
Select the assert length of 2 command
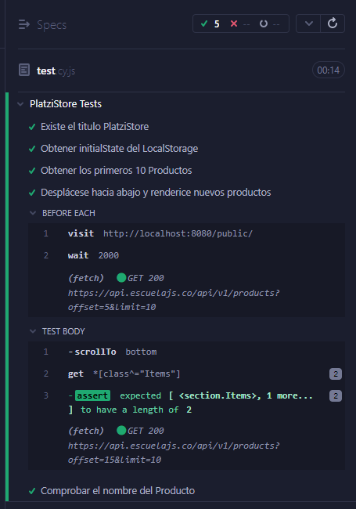tap(186, 403)
